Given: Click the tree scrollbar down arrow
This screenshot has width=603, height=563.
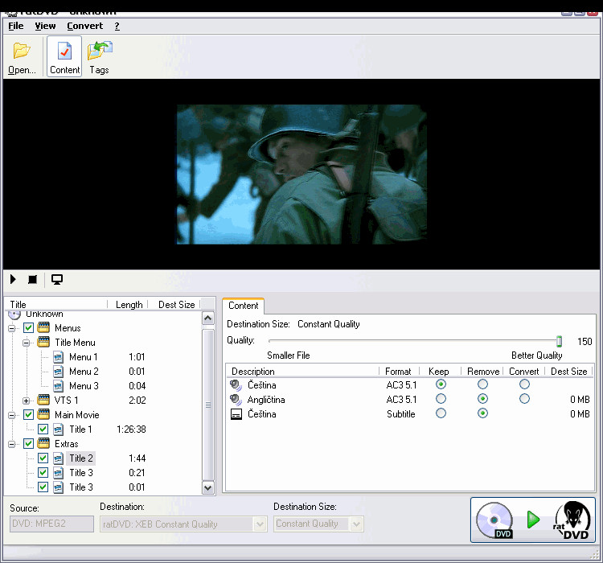Looking at the screenshot, I should pyautogui.click(x=208, y=488).
